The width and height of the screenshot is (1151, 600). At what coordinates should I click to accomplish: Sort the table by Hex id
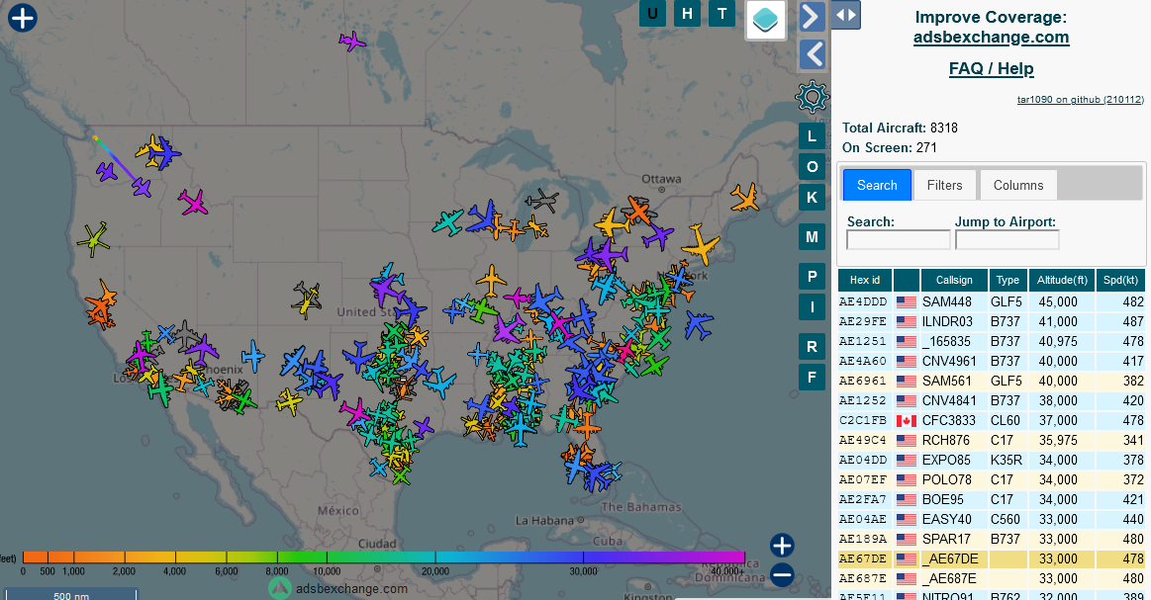click(865, 280)
